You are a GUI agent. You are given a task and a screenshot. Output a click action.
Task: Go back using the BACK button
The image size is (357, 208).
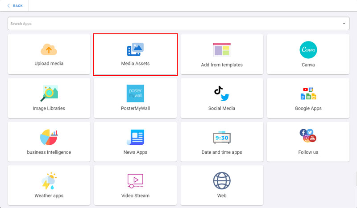pyautogui.click(x=18, y=6)
